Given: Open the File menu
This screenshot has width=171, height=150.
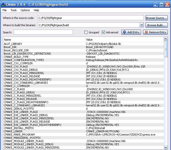Looking at the screenshot, I should 5,10.
